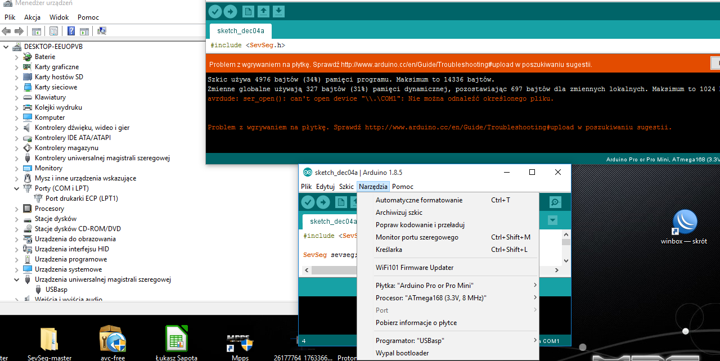Screen dimensions: 720x361
Task: Open Programator "USBasp" submenu
Action: pyautogui.click(x=448, y=341)
